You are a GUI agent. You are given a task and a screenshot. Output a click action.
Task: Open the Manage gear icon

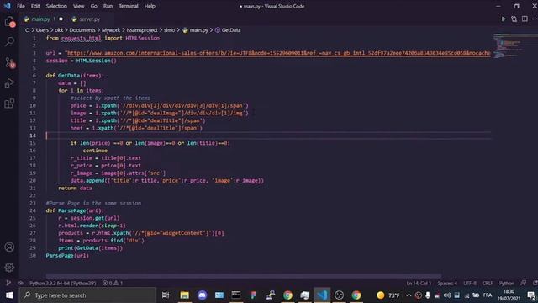[x=9, y=268]
